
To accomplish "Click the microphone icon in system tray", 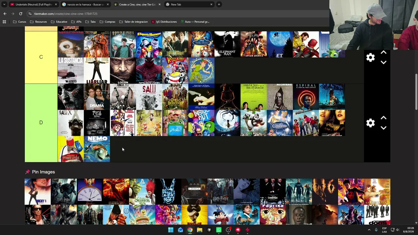I will point(376,230).
